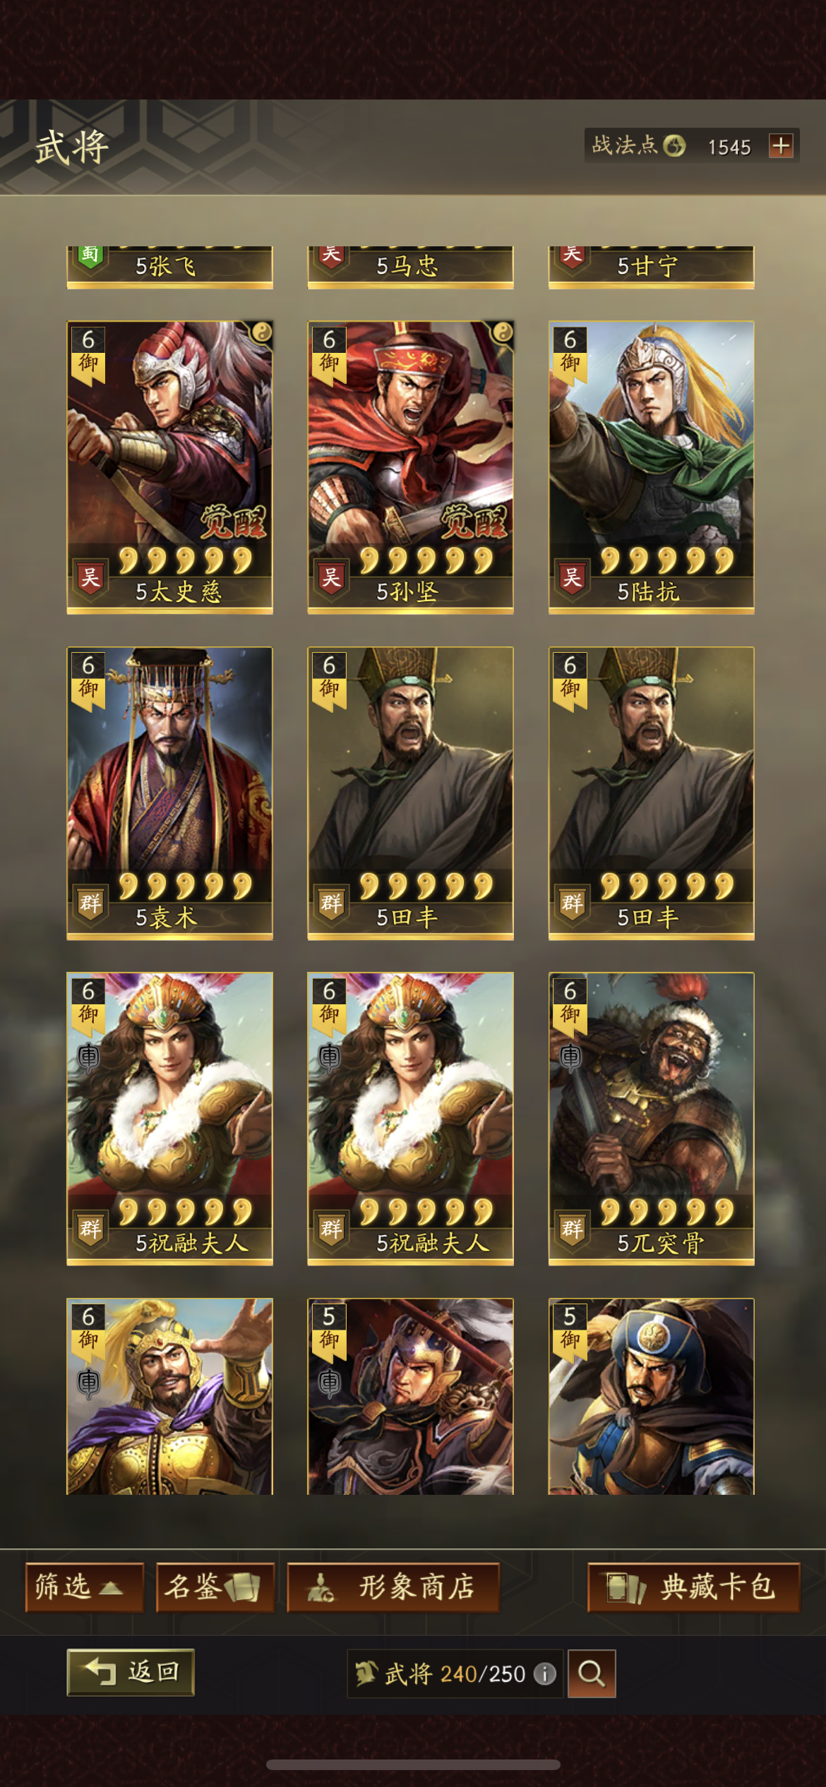Tap the 吴 faction badge on 陆抗

click(573, 578)
